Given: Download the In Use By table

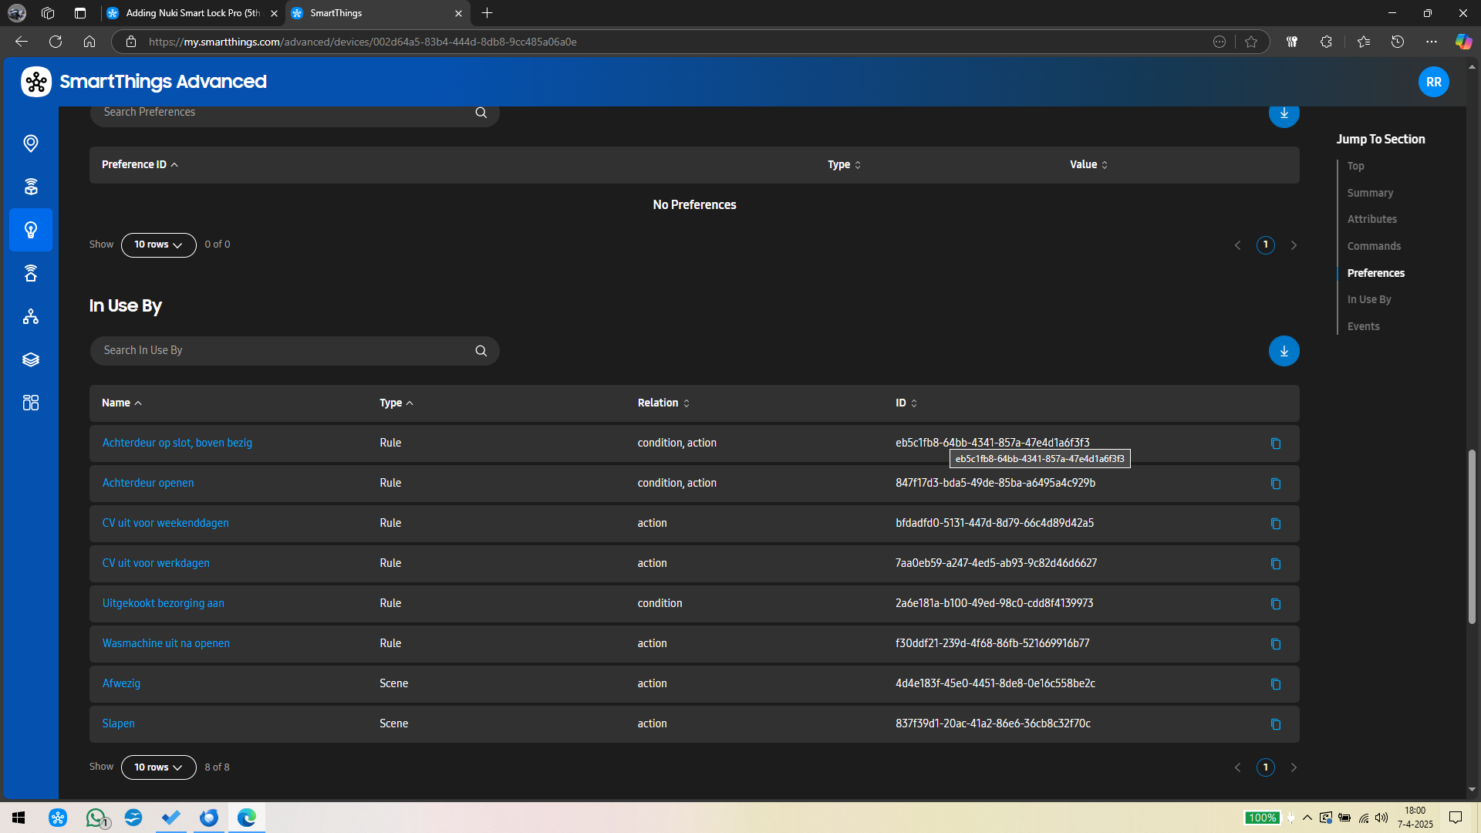Looking at the screenshot, I should [1284, 351].
